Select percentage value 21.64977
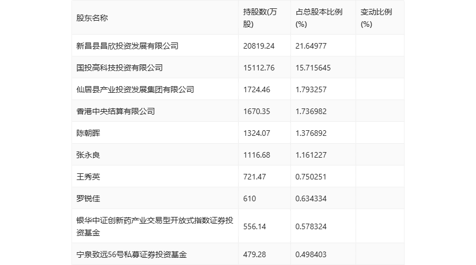Viewport: 476px width, 265px height. (311, 46)
